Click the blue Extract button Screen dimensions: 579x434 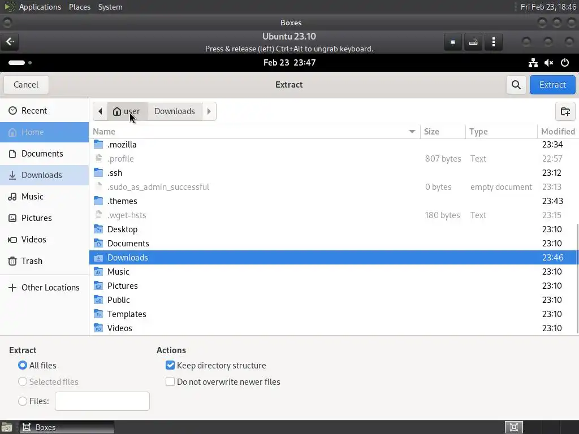[552, 85]
